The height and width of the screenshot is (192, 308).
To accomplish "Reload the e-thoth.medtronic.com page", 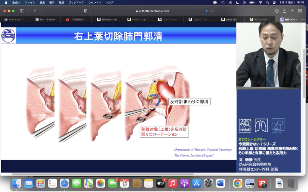I will coord(212,11).
